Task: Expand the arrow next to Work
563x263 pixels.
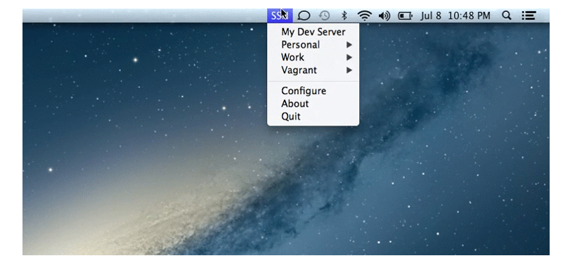Action: tap(349, 58)
